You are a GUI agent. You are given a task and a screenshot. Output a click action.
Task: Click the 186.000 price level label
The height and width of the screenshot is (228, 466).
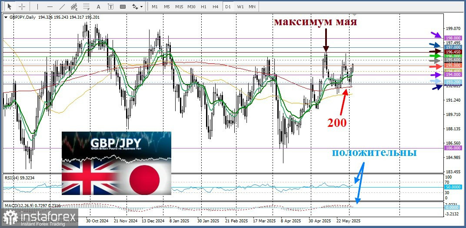pyautogui.click(x=453, y=148)
